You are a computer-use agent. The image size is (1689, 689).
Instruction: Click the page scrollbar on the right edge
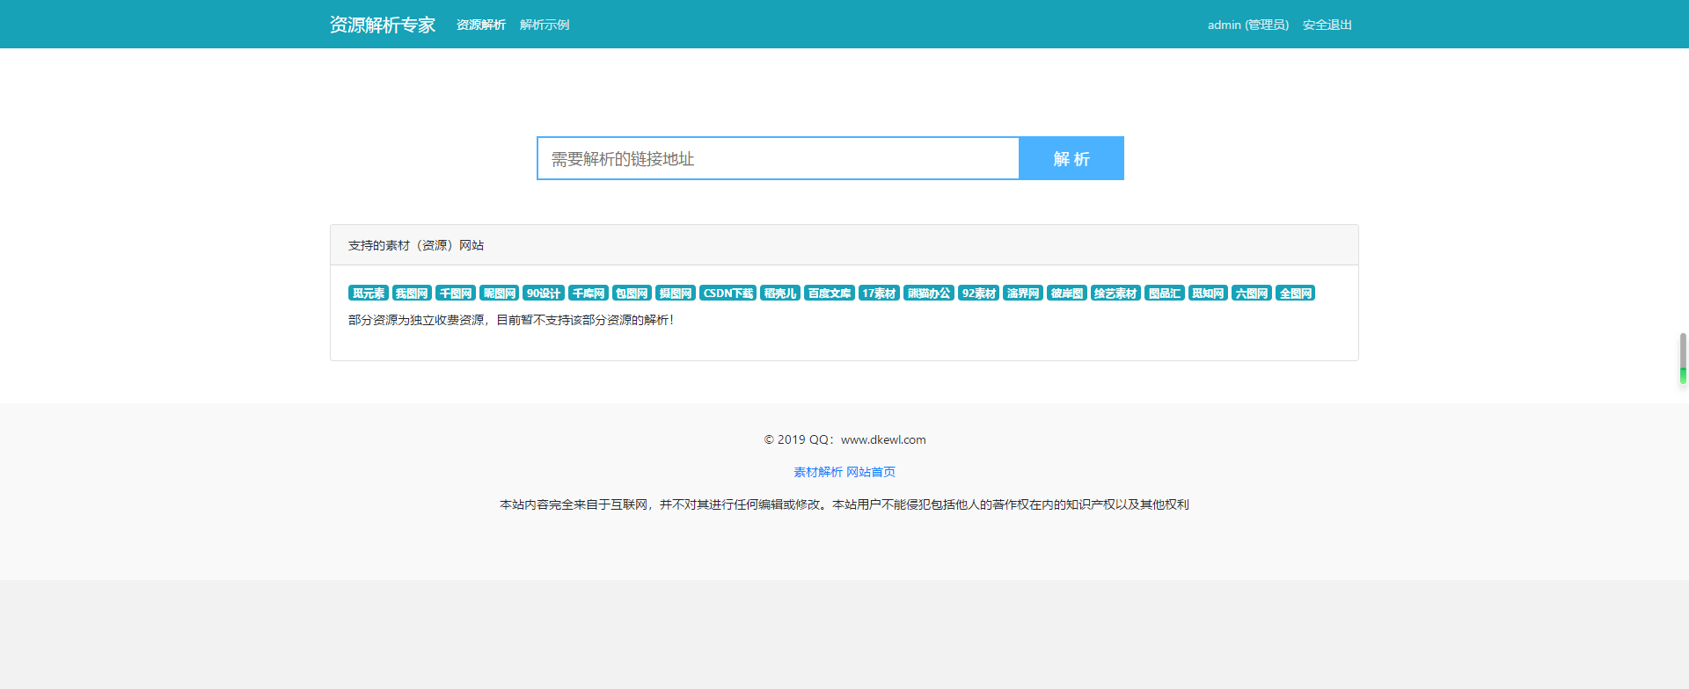tap(1682, 359)
